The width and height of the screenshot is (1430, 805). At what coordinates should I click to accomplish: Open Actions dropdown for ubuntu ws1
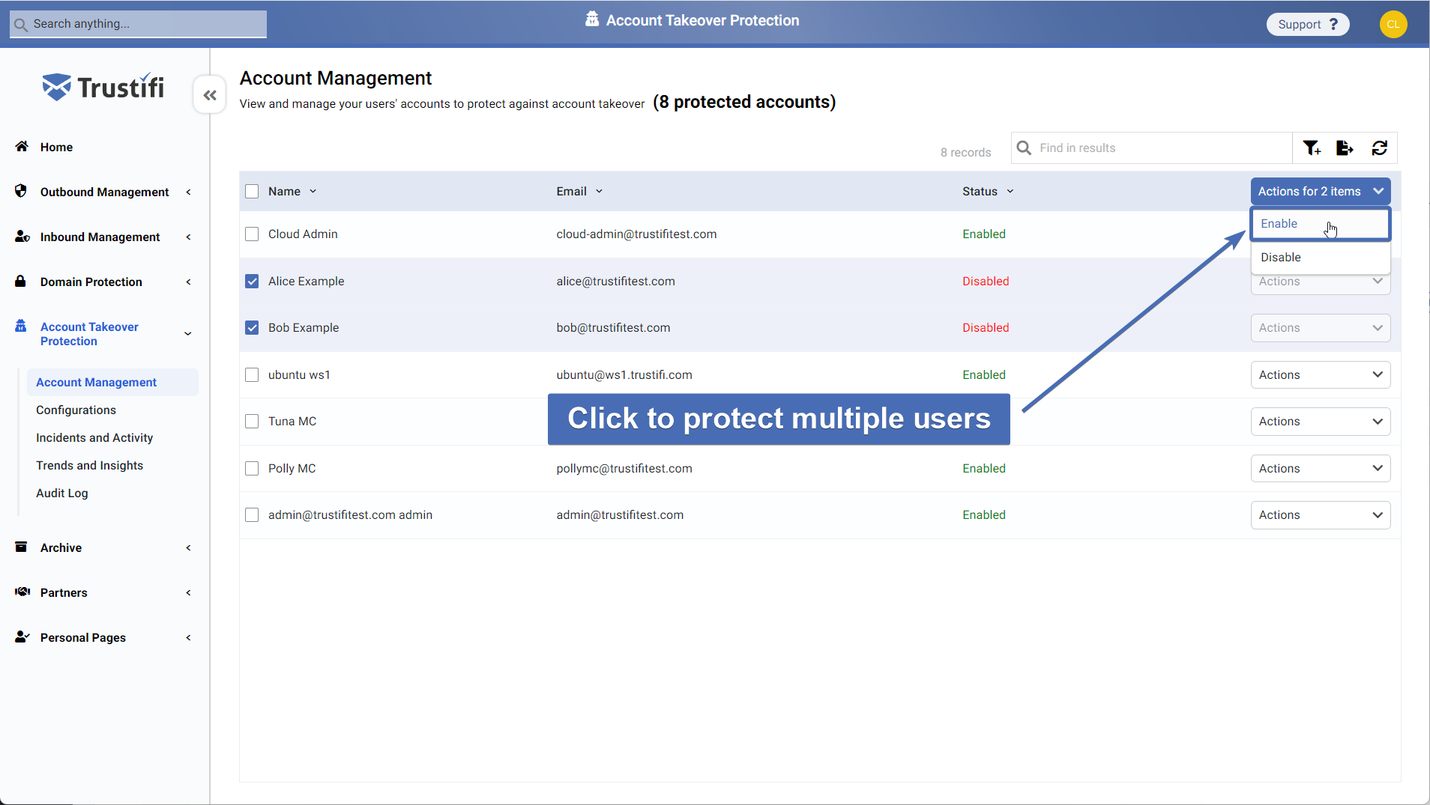[x=1321, y=374]
